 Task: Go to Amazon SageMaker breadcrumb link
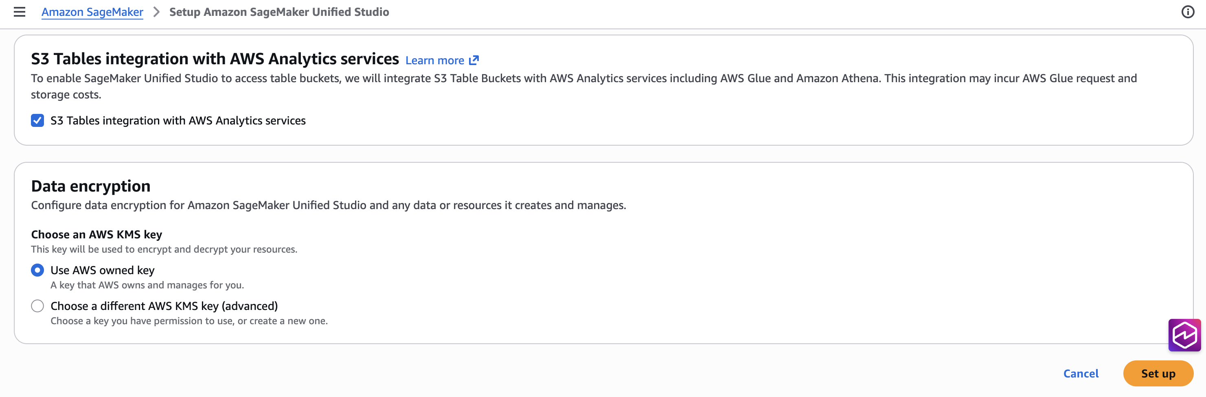92,12
